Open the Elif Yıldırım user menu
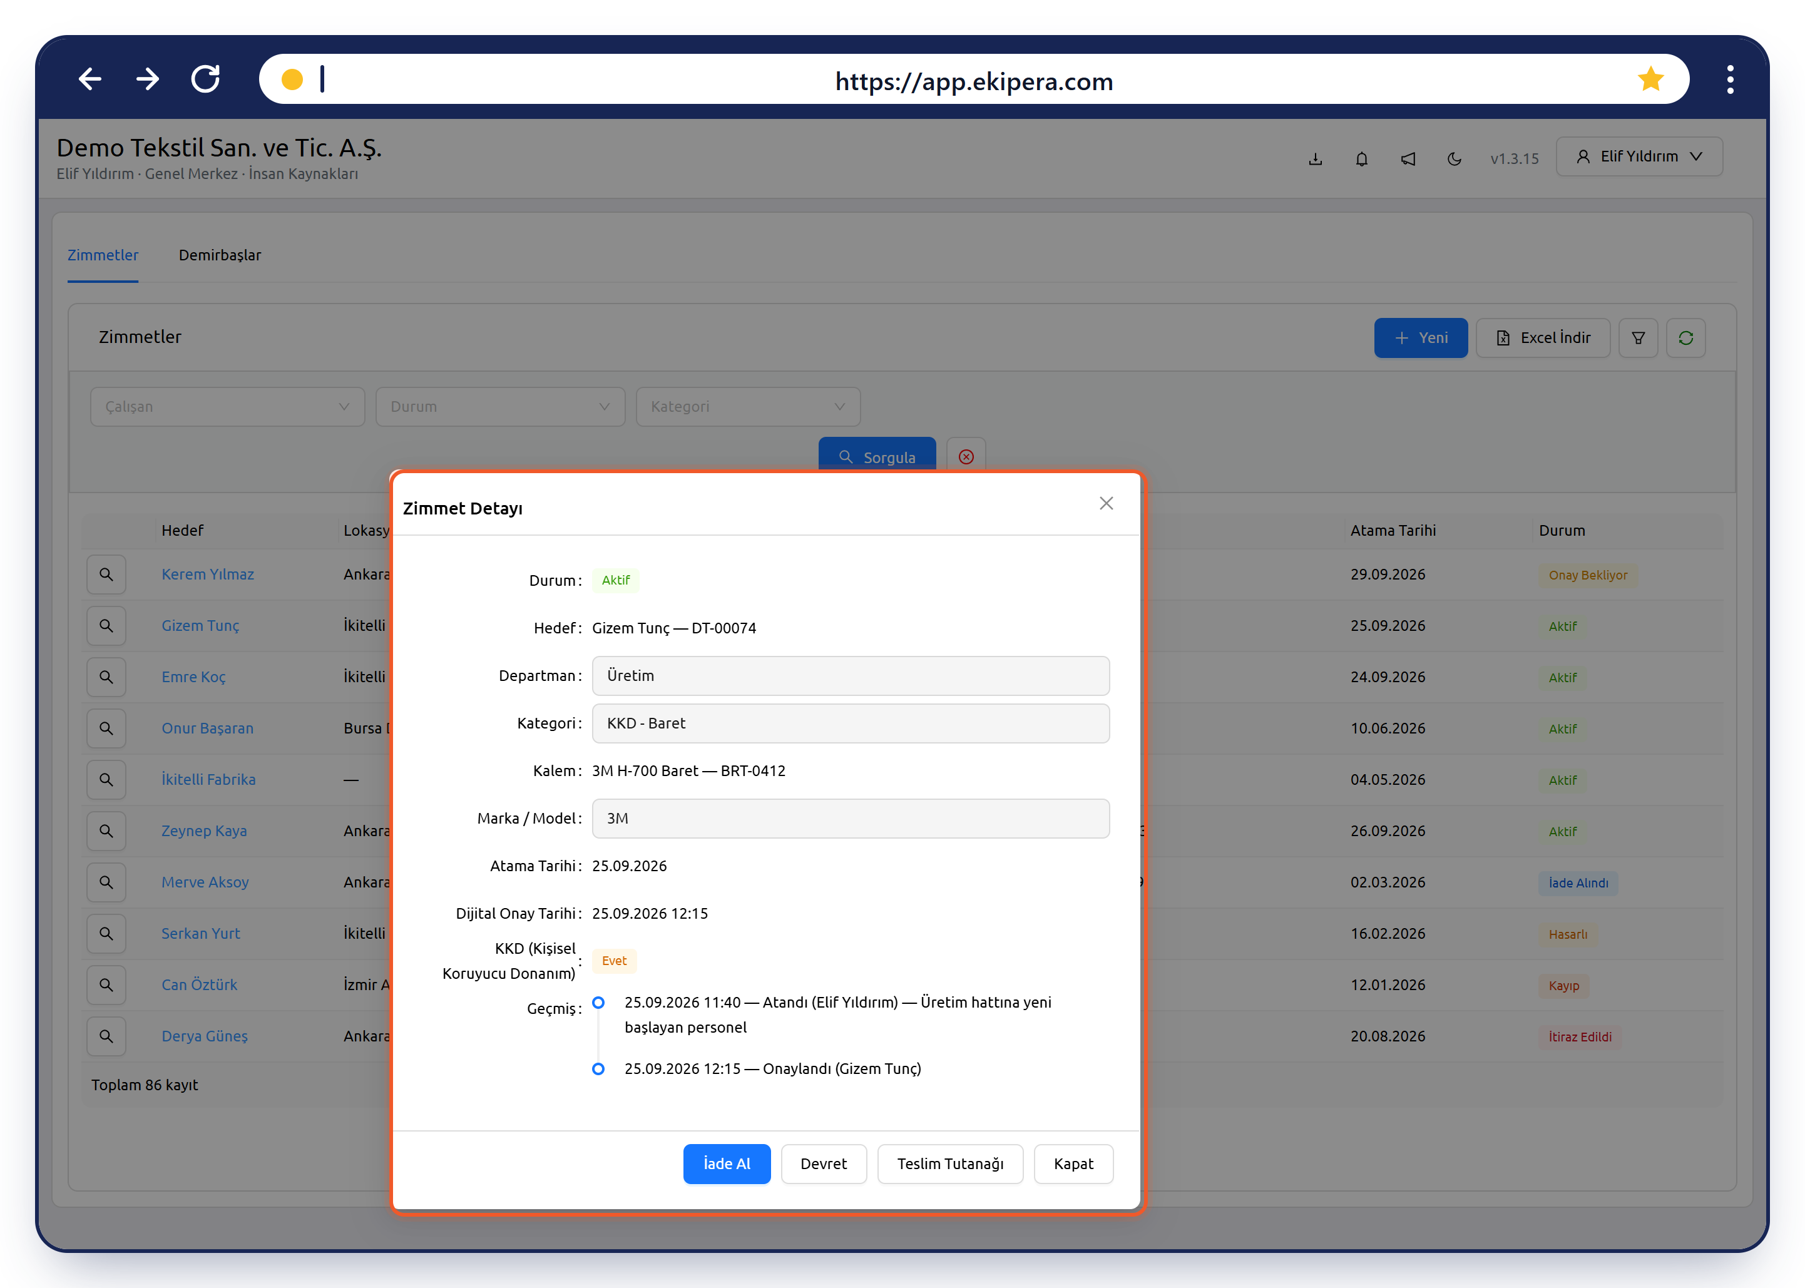The width and height of the screenshot is (1805, 1288). (1639, 156)
